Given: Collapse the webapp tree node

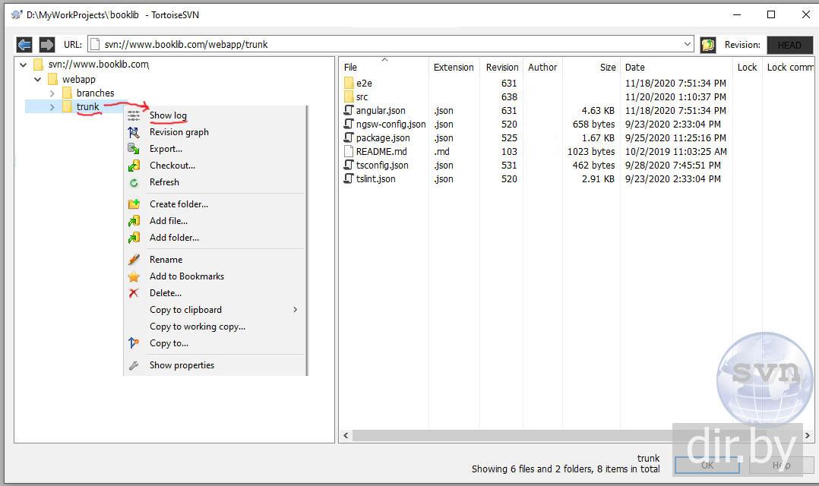Looking at the screenshot, I should [x=38, y=79].
